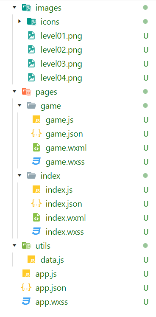The height and width of the screenshot is (317, 156).
Task: Open game.wxss file name
Action: tap(65, 162)
